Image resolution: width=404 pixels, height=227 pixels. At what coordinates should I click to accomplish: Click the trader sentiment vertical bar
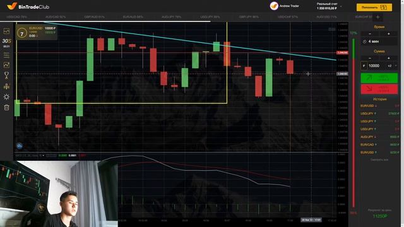coord(353,123)
